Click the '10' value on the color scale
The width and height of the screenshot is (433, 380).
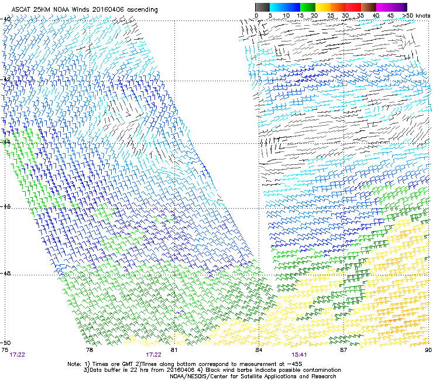(286, 16)
